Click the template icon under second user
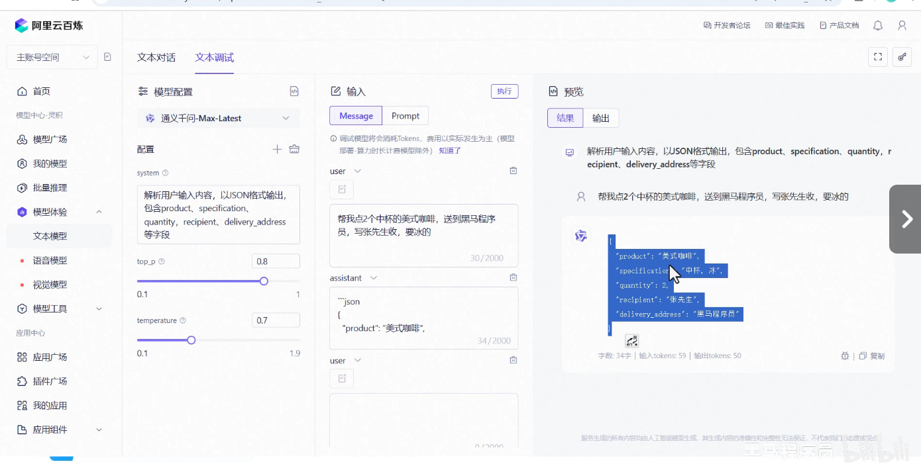 click(342, 379)
